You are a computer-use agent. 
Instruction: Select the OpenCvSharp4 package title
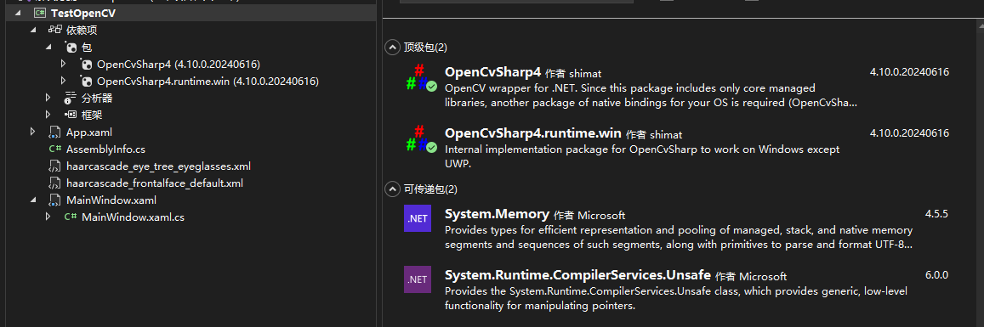point(492,72)
